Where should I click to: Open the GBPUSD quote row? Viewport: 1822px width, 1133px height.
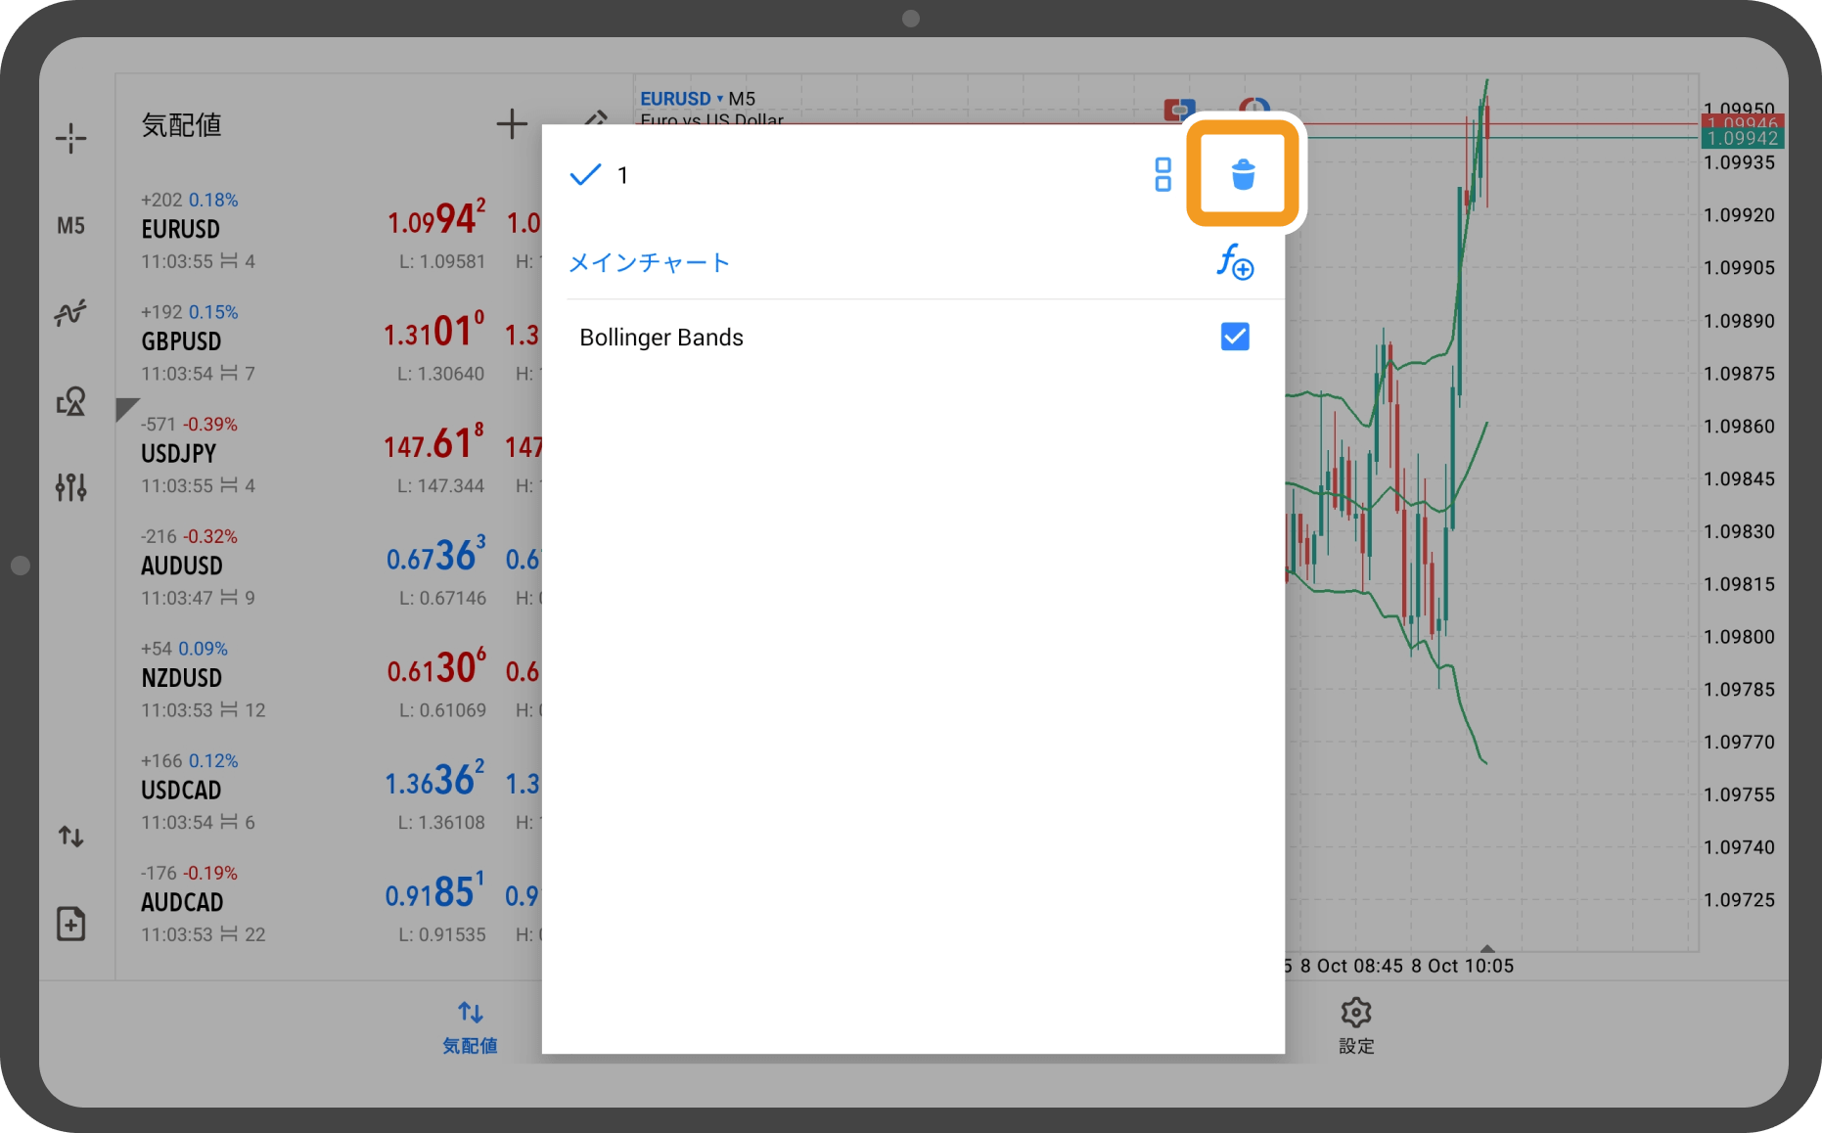pos(329,343)
